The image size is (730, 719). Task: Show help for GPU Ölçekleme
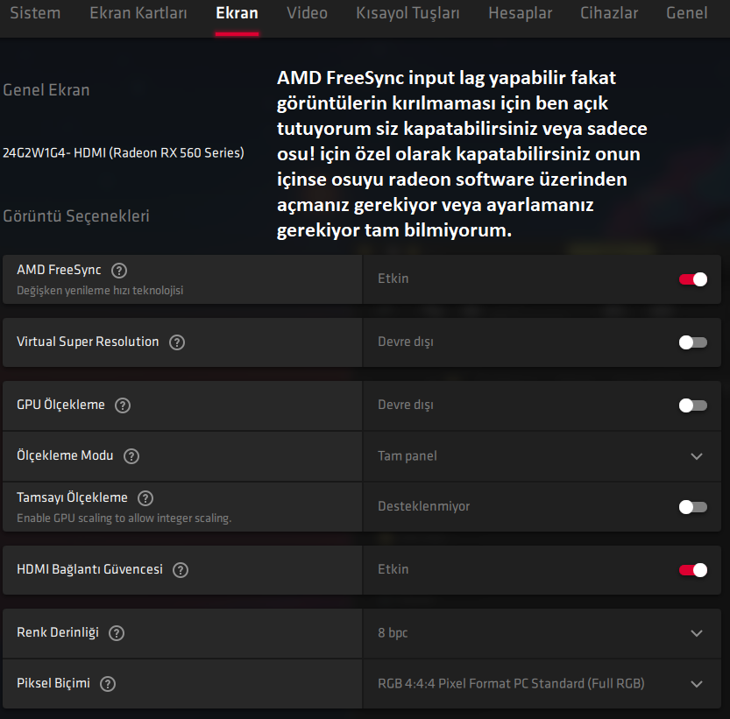click(123, 405)
